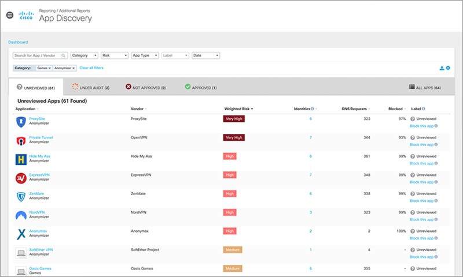Click the ProxySite shield app icon

[21, 122]
